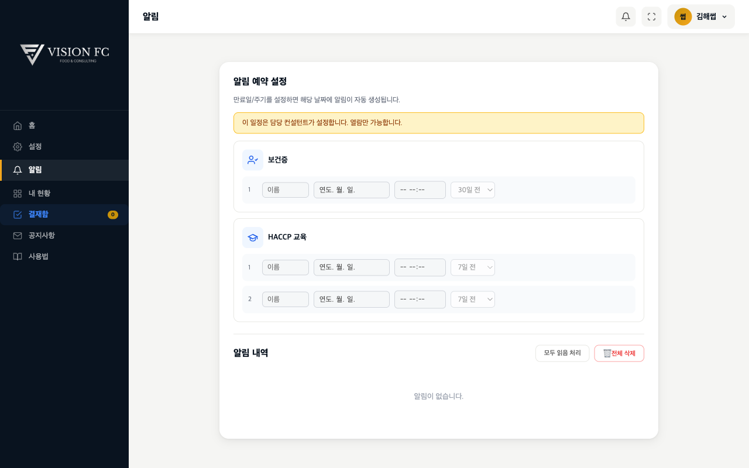Click 알림 예약 설정 heading
The image size is (749, 468).
click(260, 81)
